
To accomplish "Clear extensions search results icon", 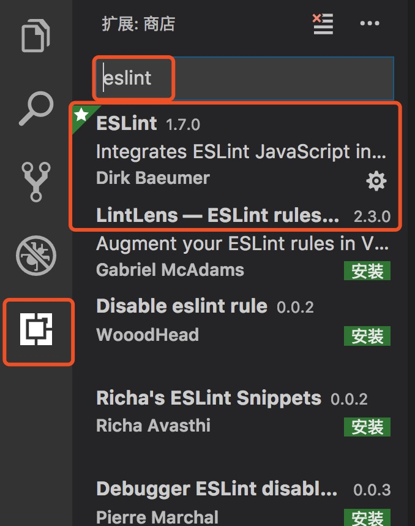I will [x=322, y=24].
